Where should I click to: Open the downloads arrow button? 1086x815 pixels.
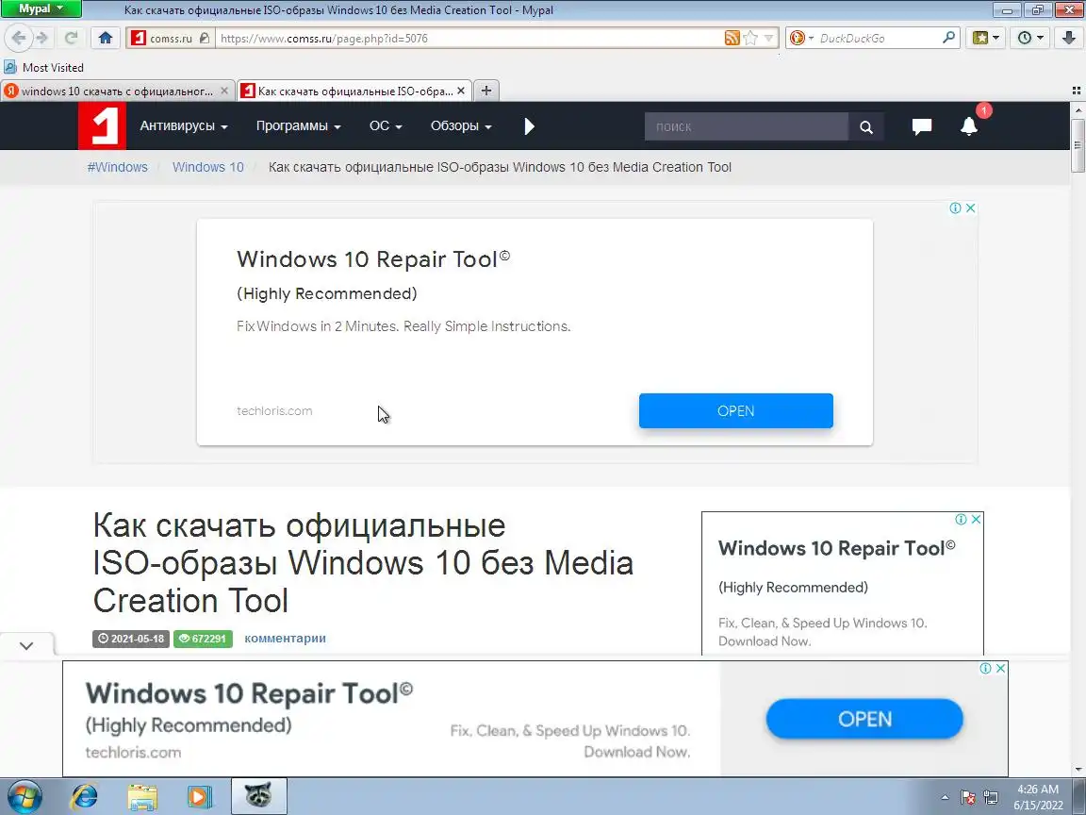point(1069,38)
